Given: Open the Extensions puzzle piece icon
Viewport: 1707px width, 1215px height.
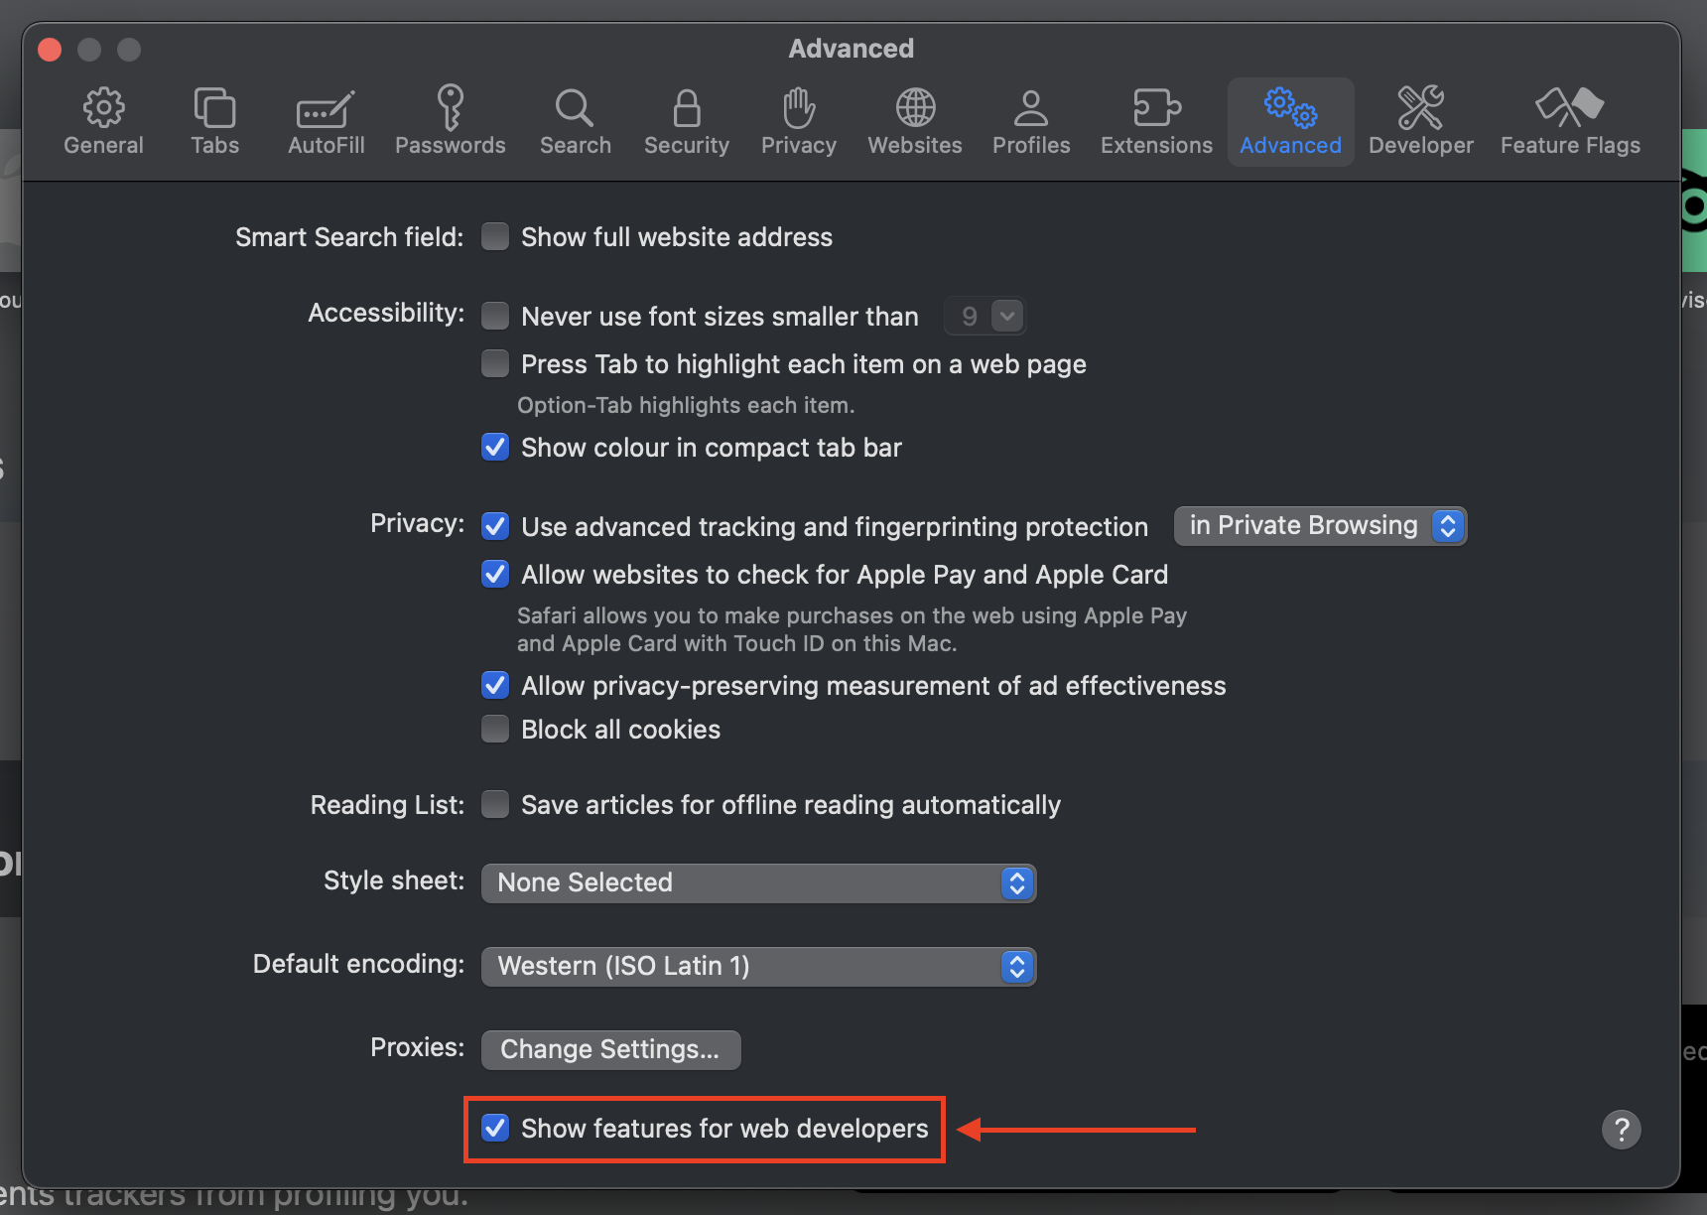Looking at the screenshot, I should (x=1156, y=107).
